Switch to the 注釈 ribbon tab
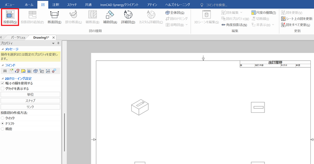 56,4
